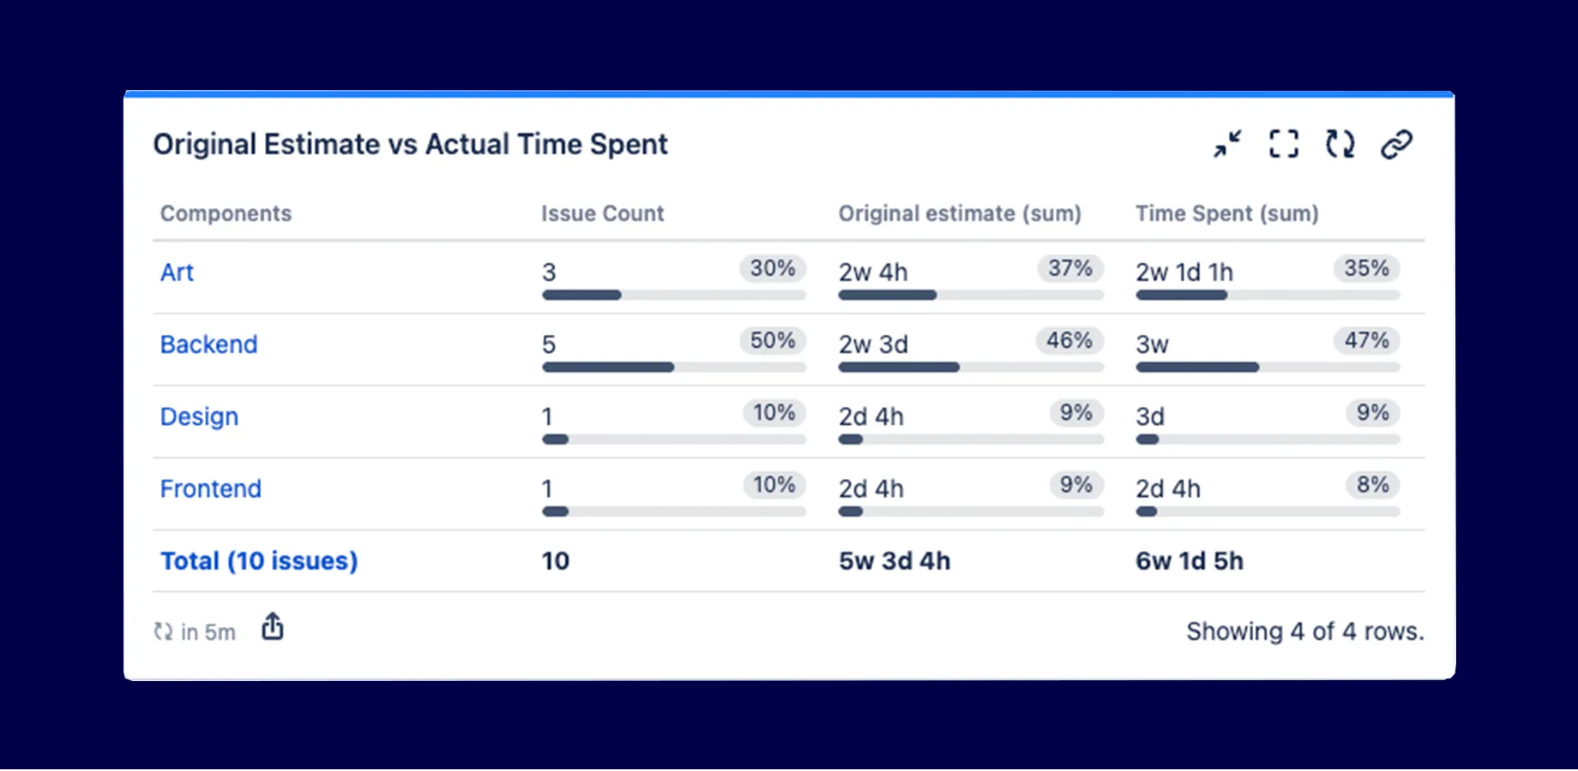Click Backend's 46% estimate badge
Image resolution: width=1578 pixels, height=771 pixels.
(x=1068, y=341)
